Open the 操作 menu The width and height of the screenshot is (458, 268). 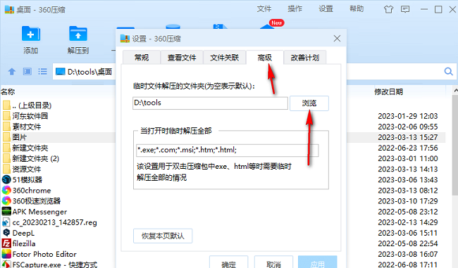[x=295, y=9]
